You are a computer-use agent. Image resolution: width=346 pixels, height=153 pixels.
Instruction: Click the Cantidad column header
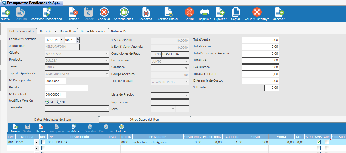pyautogui.click(x=232, y=137)
